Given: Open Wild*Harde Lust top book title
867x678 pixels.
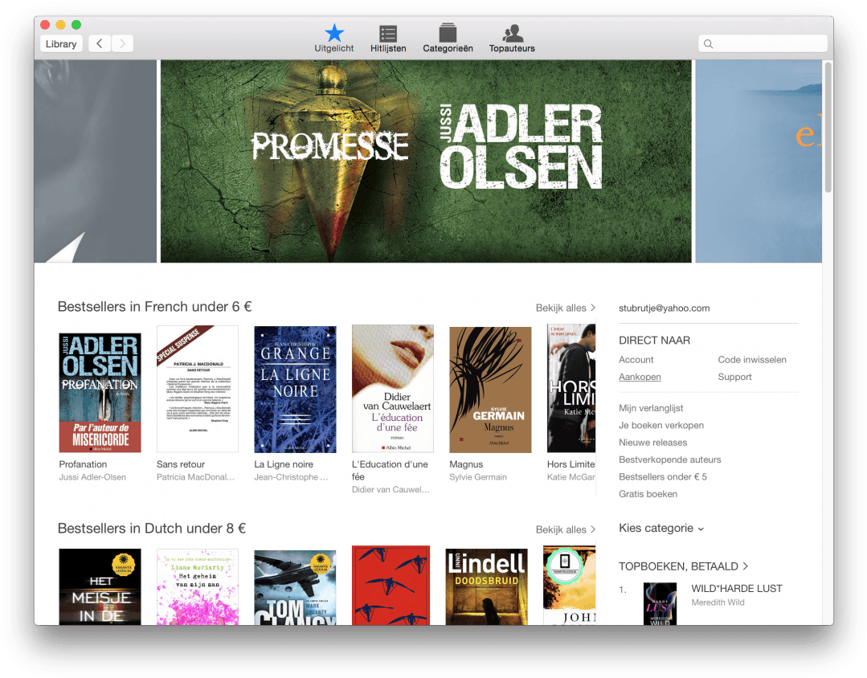Looking at the screenshot, I should pyautogui.click(x=737, y=588).
